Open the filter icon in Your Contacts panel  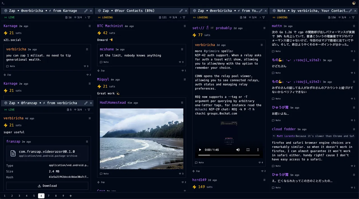(184, 17)
